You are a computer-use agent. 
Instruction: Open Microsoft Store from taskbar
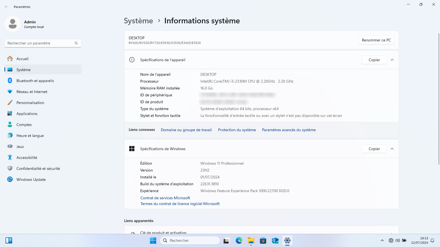click(263, 241)
